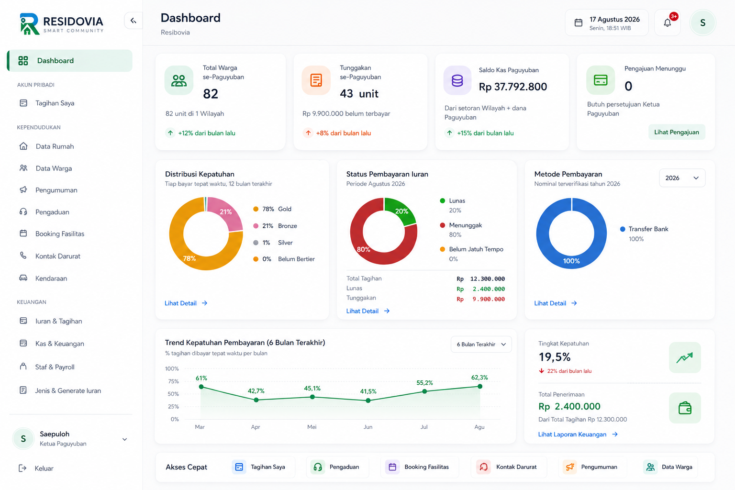Click the Kendaraan car icon
Viewport: 735px width, 490px height.
[23, 278]
